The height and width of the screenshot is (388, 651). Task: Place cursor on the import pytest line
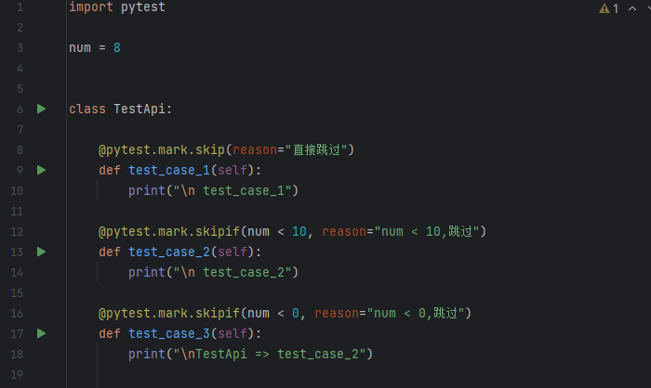(x=117, y=7)
